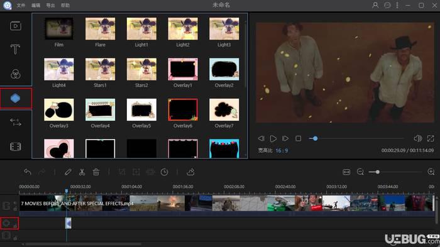Delete clip with trash icon
The image size is (440, 247).
(96, 172)
